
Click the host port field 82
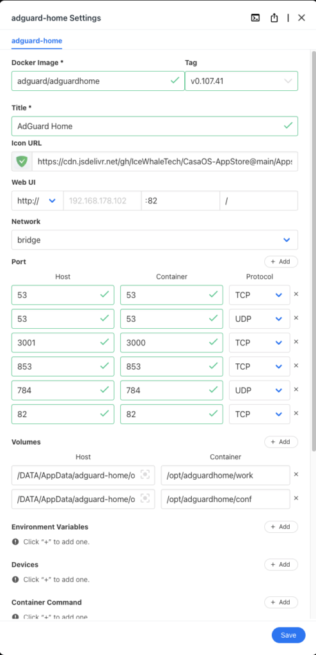coord(63,414)
